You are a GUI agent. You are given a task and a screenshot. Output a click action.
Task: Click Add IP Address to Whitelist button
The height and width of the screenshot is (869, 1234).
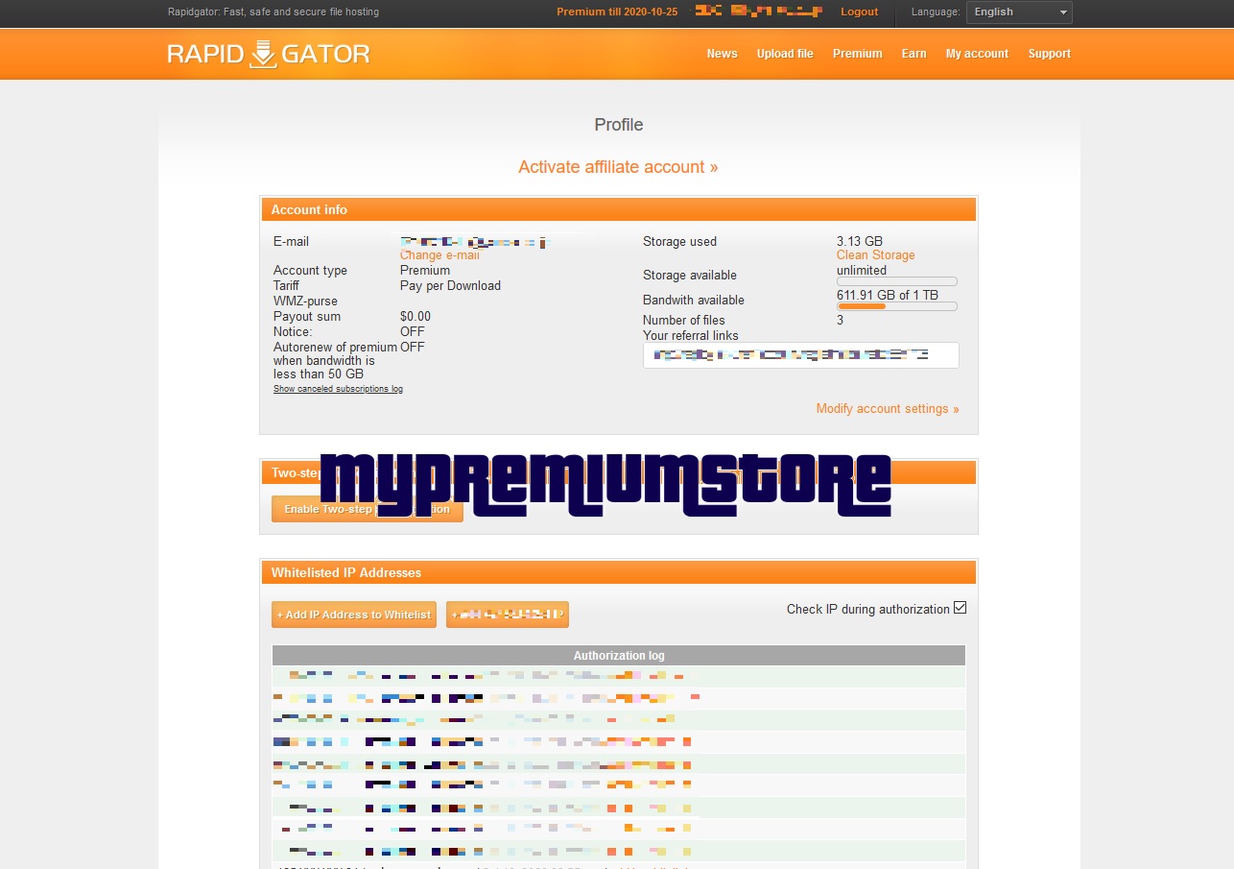(x=354, y=615)
